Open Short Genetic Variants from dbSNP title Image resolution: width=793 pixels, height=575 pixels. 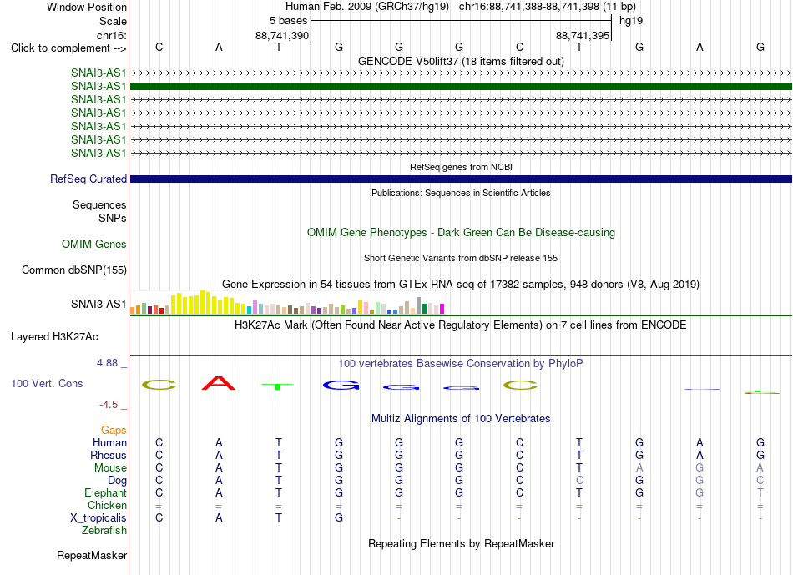click(461, 258)
